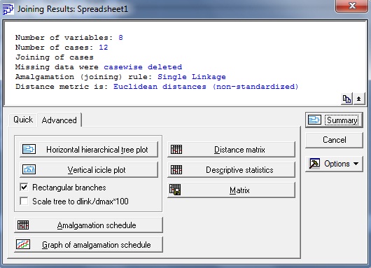371x268 pixels.
Task: Open the Vertical icicle plot
Action: click(89, 170)
